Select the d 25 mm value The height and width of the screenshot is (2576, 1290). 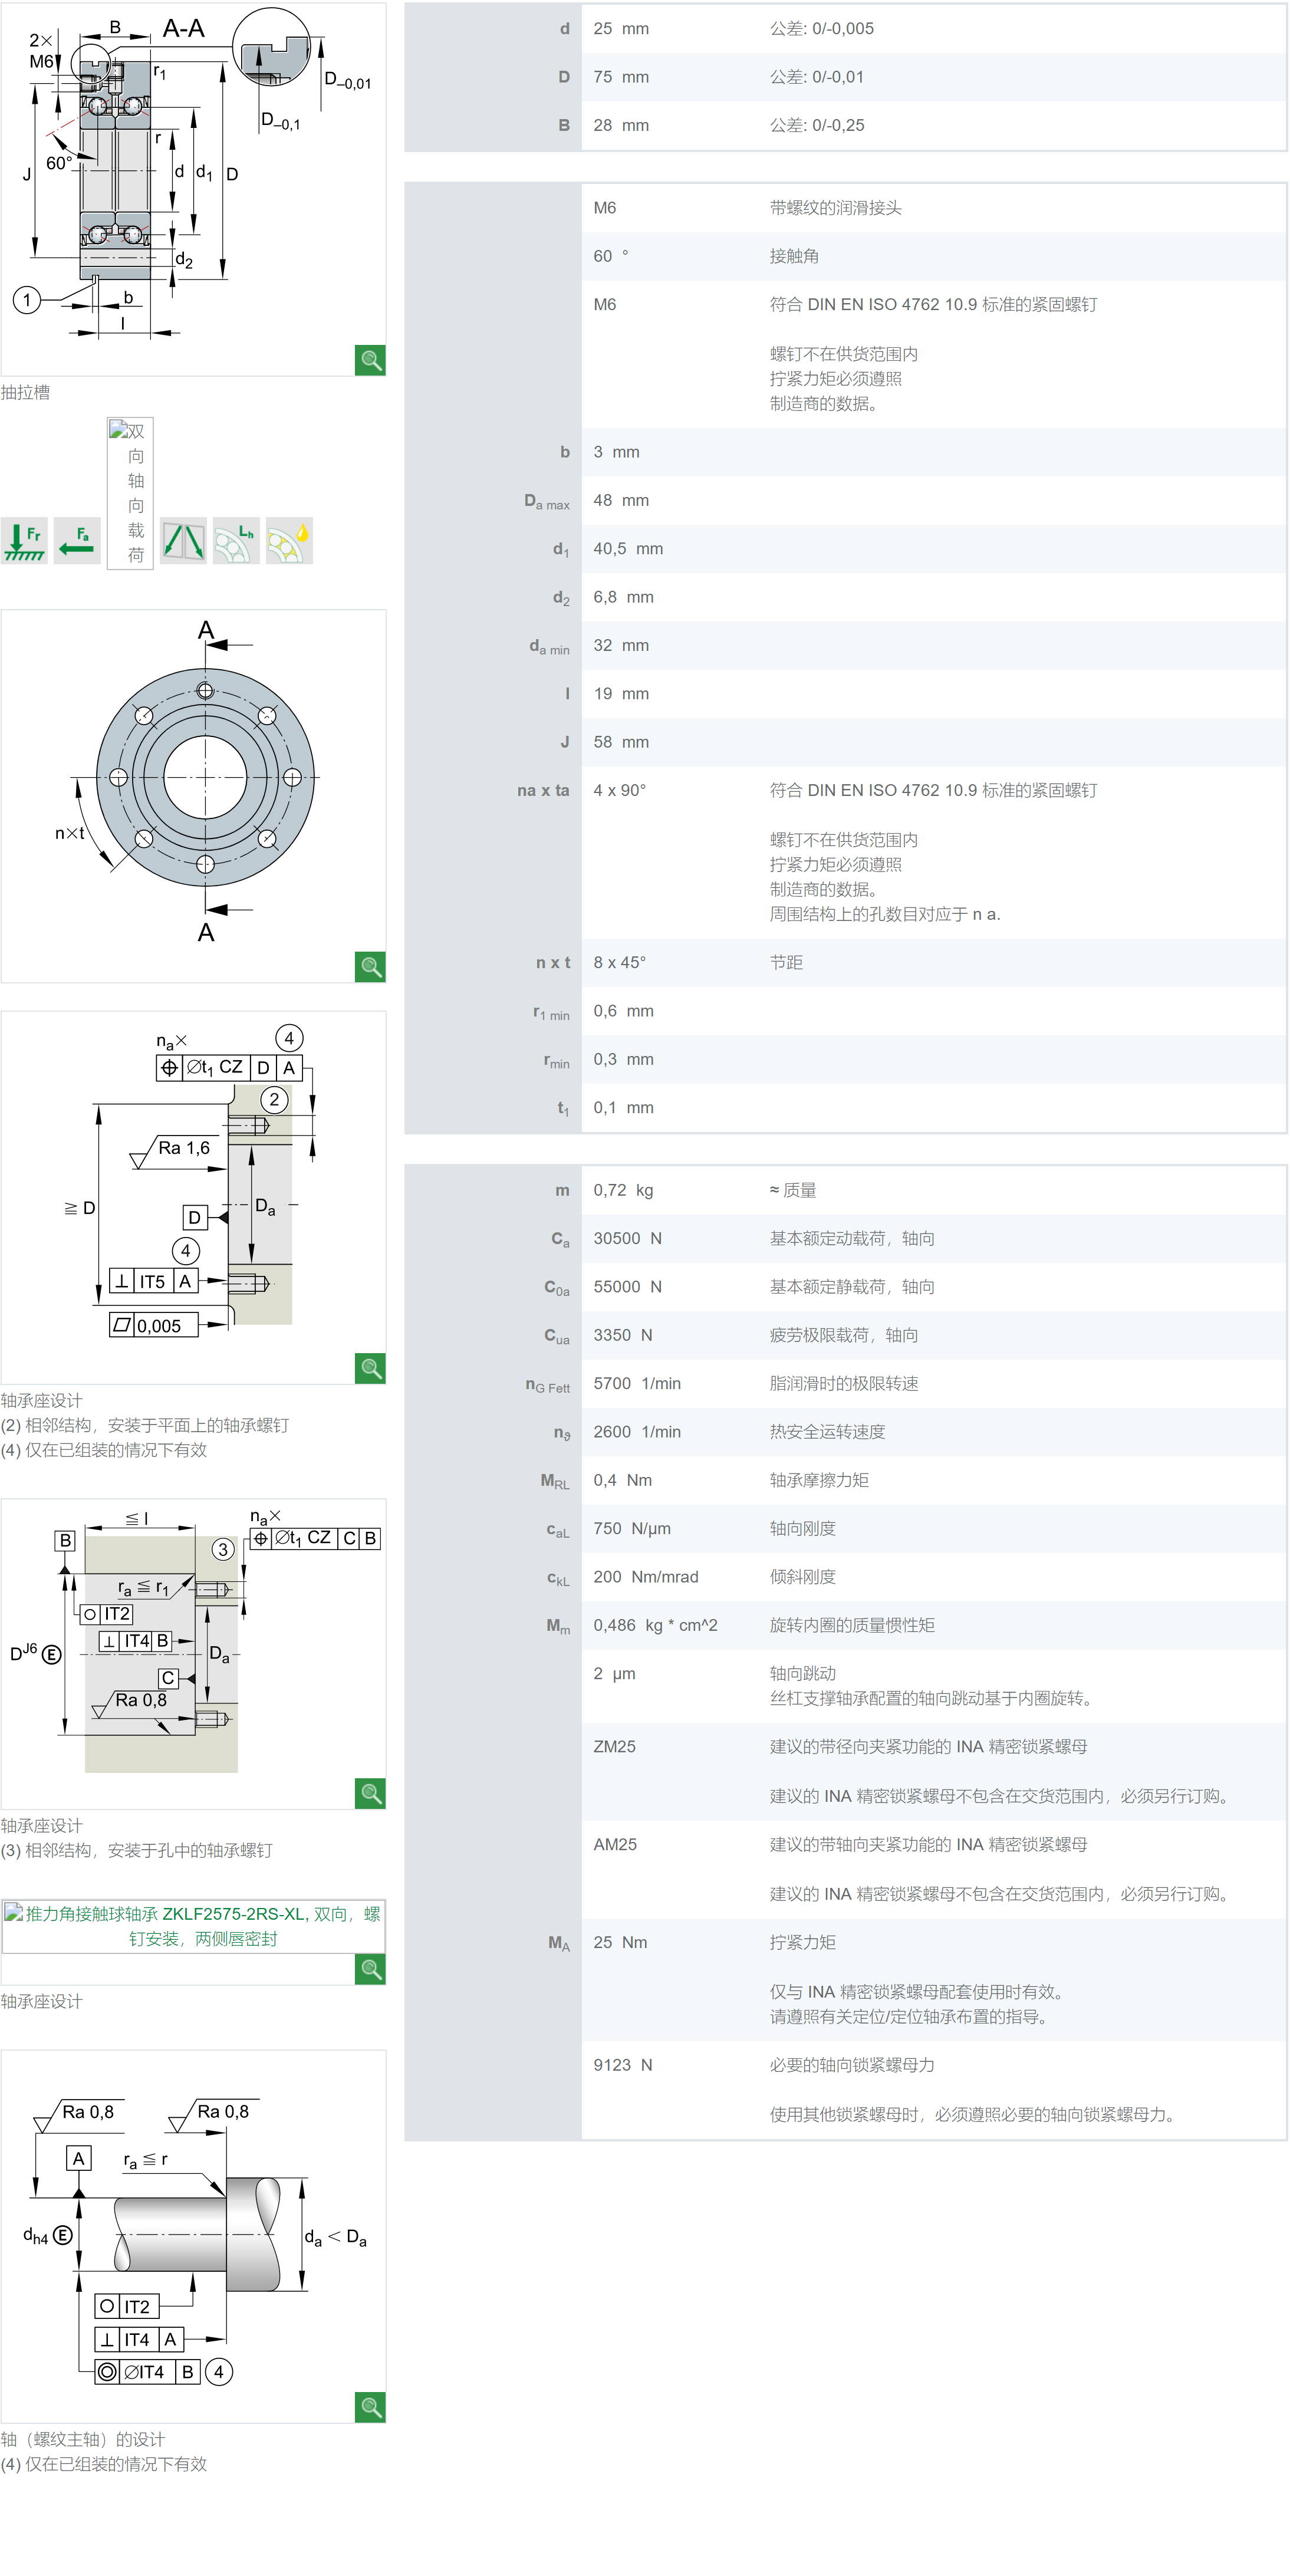point(621,29)
